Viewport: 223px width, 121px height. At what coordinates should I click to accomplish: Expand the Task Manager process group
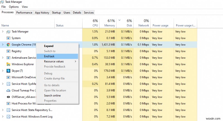(x=3, y=32)
